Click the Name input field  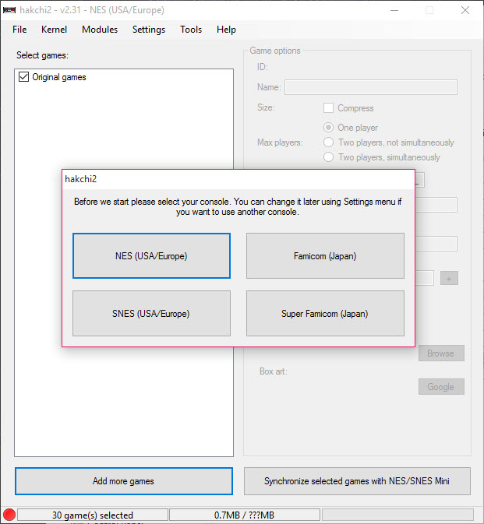371,87
